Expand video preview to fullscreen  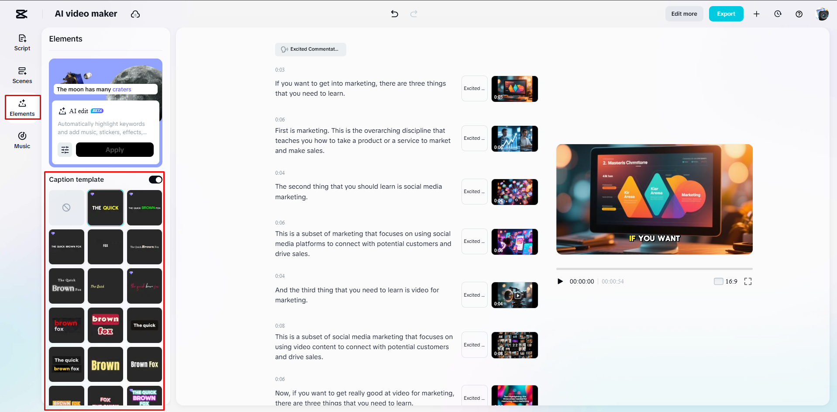[x=747, y=281]
